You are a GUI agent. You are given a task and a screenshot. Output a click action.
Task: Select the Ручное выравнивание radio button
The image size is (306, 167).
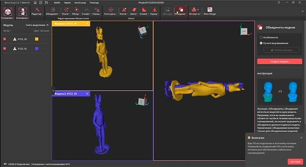click(261, 43)
